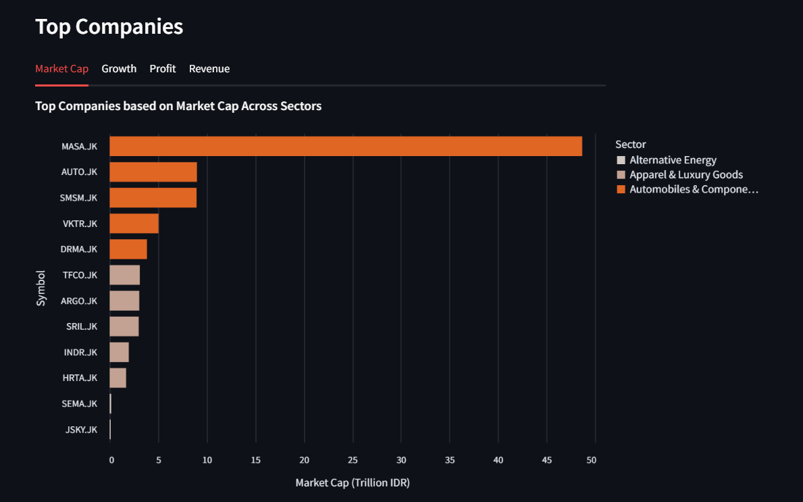Click the active Market Cap tab

click(61, 68)
